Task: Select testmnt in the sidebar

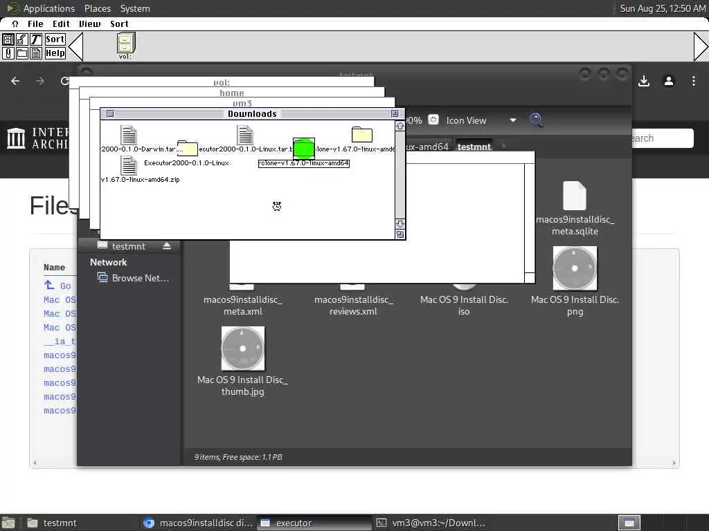Action: (128, 246)
